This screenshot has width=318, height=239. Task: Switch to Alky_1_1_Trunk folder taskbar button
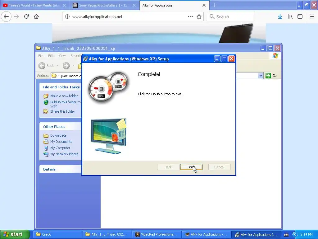coord(107,234)
